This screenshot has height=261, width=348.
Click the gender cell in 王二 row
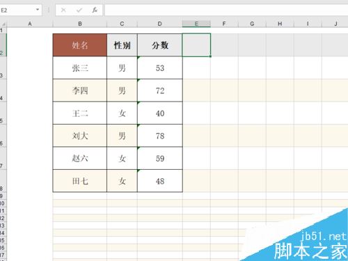122,113
